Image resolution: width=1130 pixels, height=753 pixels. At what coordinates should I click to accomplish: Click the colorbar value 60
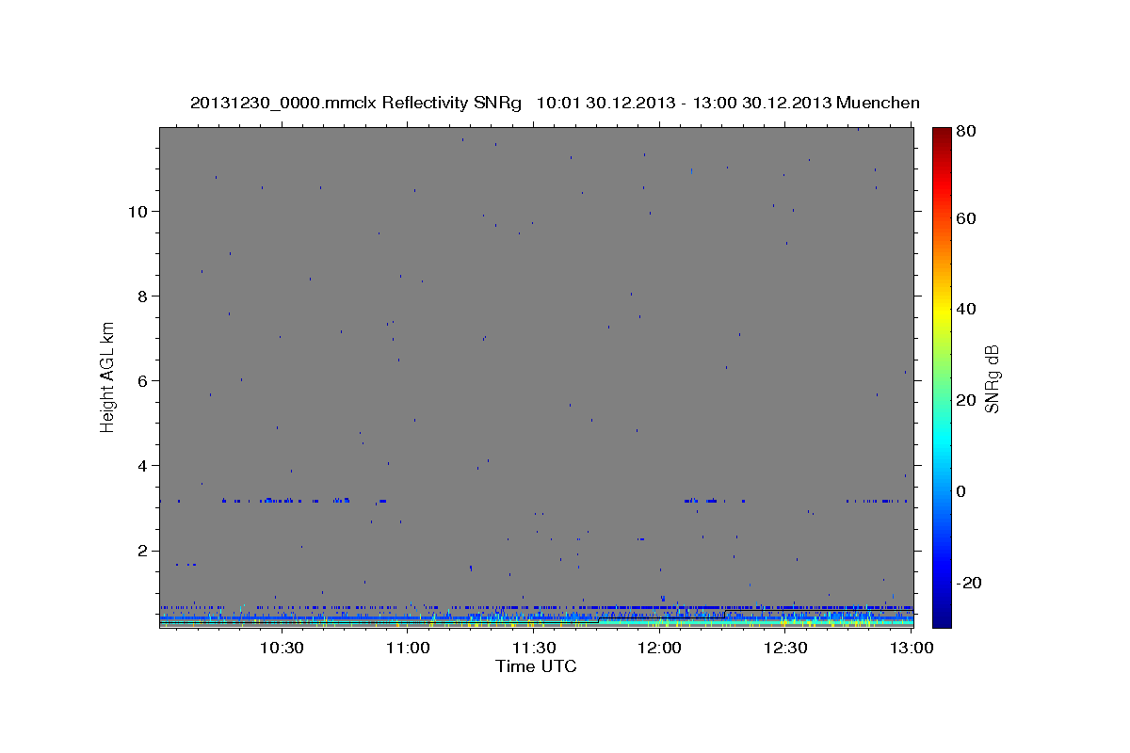[x=967, y=218]
